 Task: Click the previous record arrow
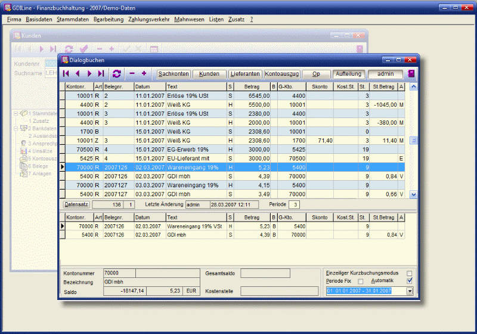point(77,73)
